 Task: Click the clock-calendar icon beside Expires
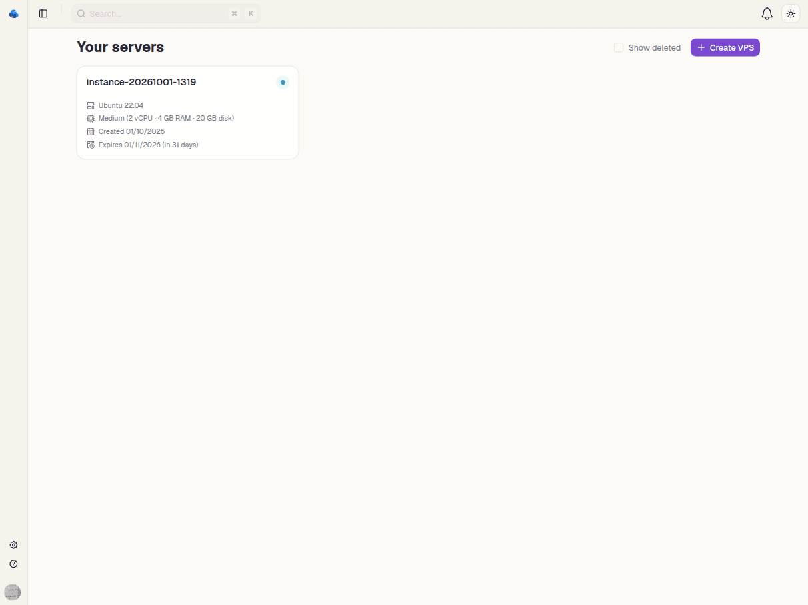tap(91, 145)
